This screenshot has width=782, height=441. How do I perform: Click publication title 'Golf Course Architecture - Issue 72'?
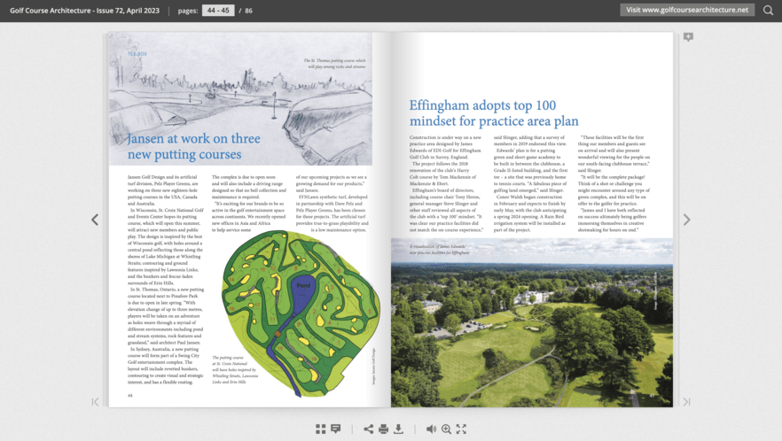click(85, 11)
